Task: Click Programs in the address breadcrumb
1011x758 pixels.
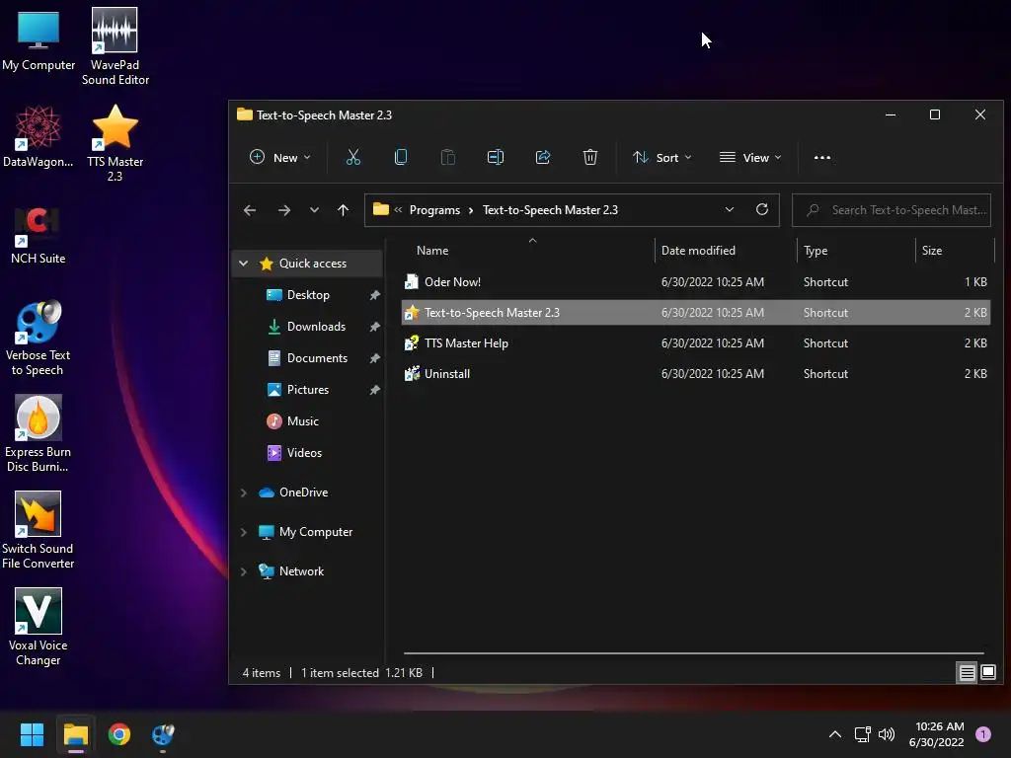Action: click(x=434, y=210)
